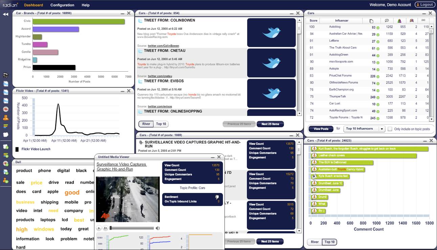Click the View Posts button
The height and width of the screenshot is (250, 437).
click(321, 129)
